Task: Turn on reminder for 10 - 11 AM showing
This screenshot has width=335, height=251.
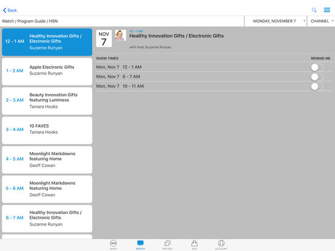Action: 317,87
